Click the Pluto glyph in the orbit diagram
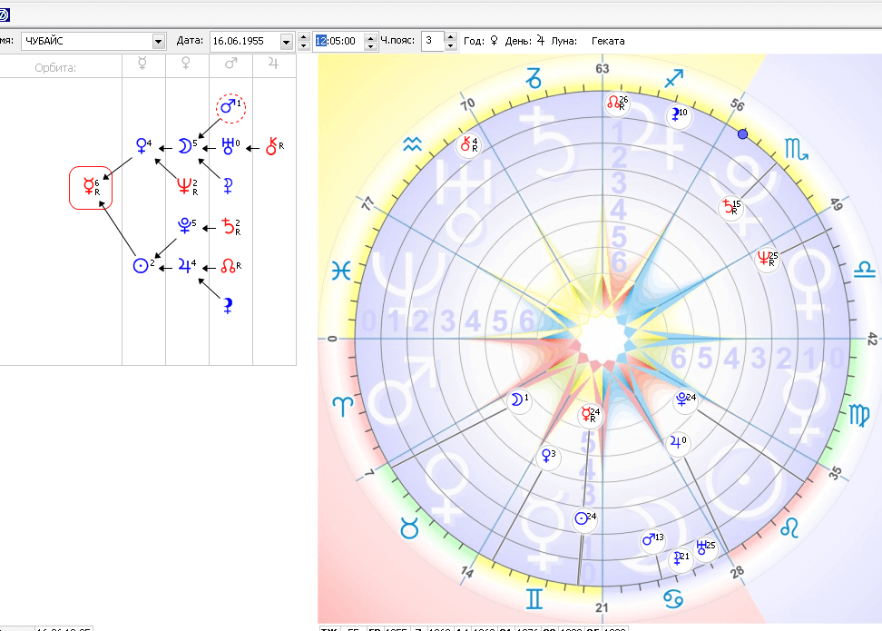The height and width of the screenshot is (631, 882). tap(186, 226)
